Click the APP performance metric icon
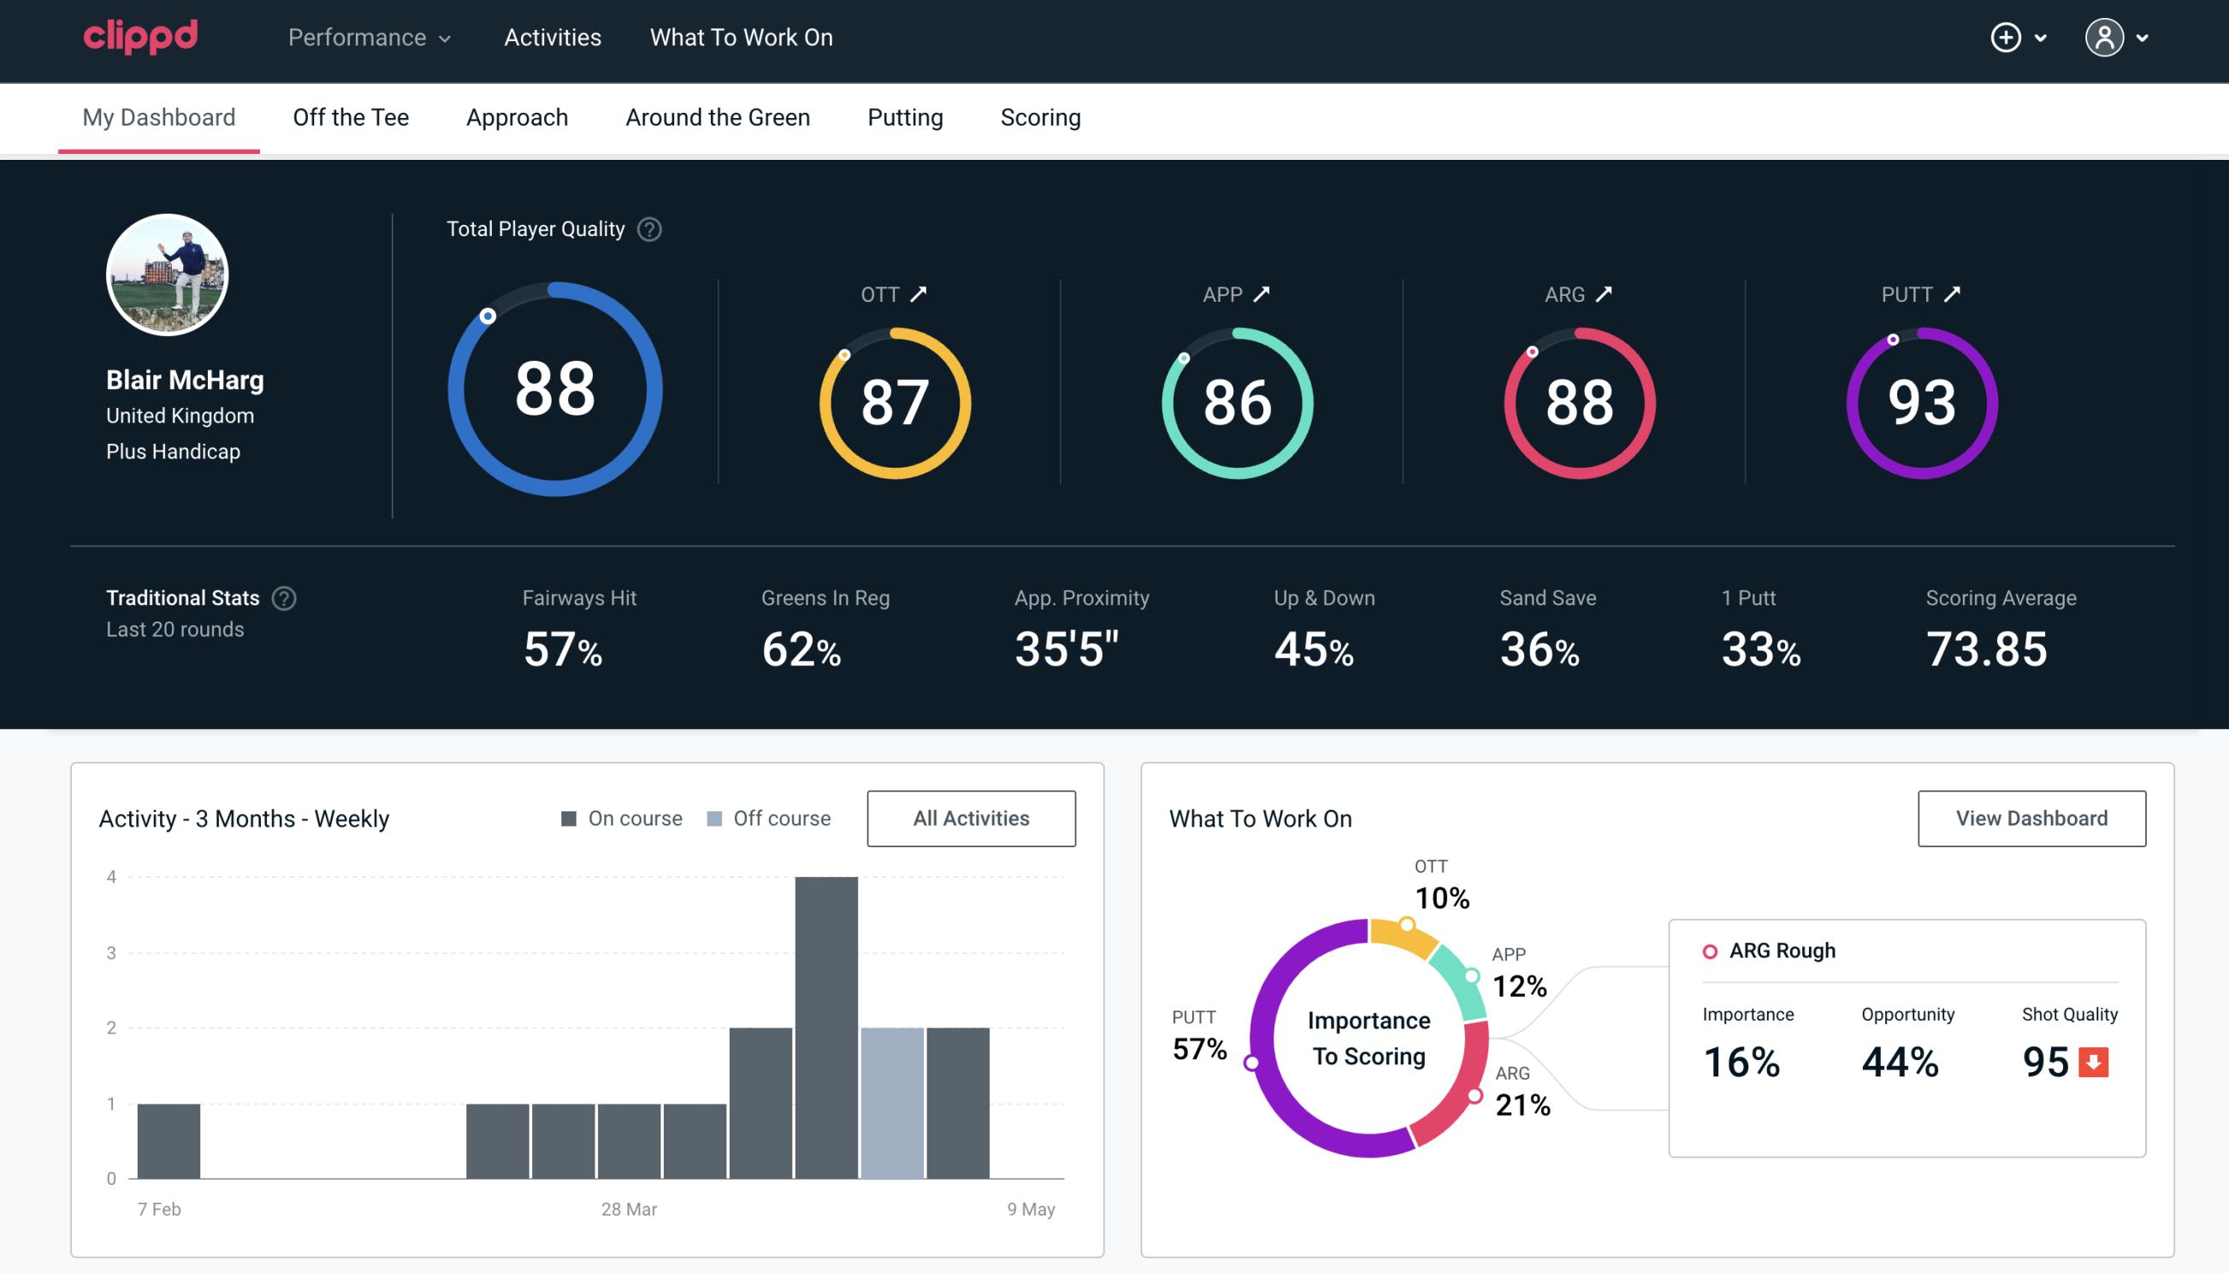 click(x=1262, y=294)
